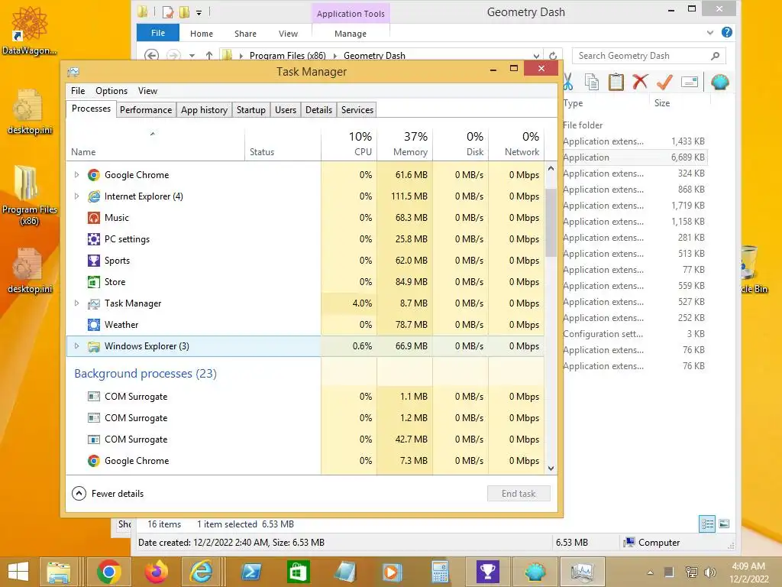Collapse to Fewer details view
This screenshot has width=782, height=587.
108,493
